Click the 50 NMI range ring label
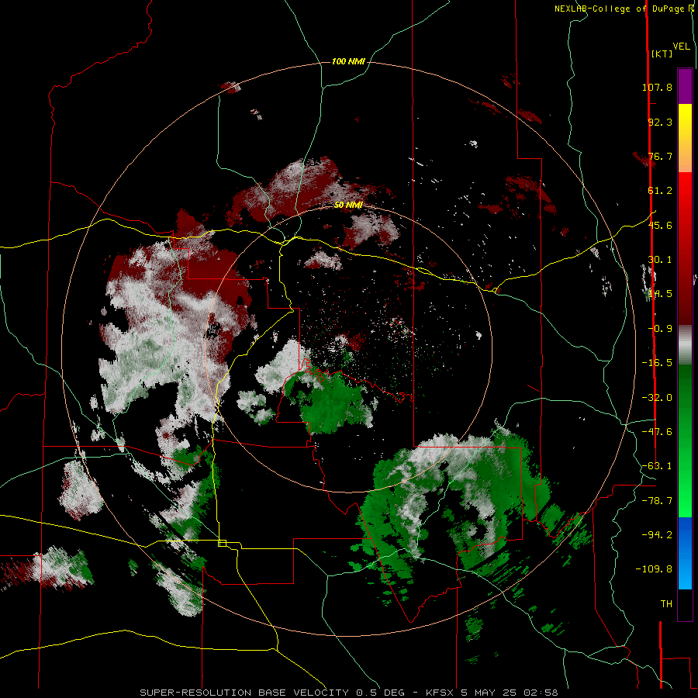This screenshot has height=698, width=698. click(x=348, y=205)
